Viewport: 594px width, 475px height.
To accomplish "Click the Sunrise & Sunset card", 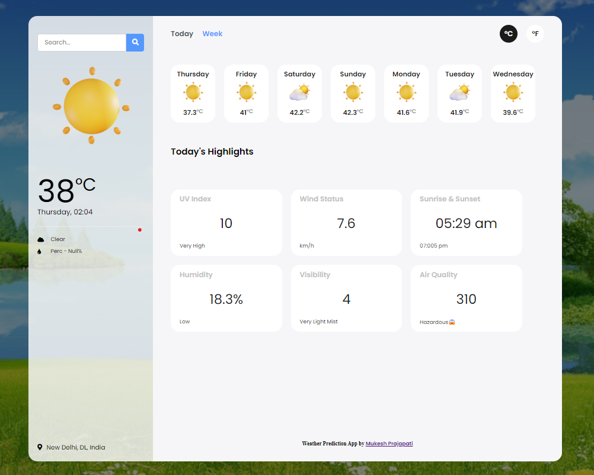I will click(466, 223).
